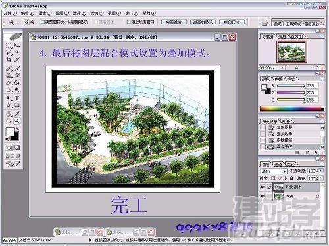
Task: Open the 滤镜 (Filter) menu
Action: coord(97,13)
